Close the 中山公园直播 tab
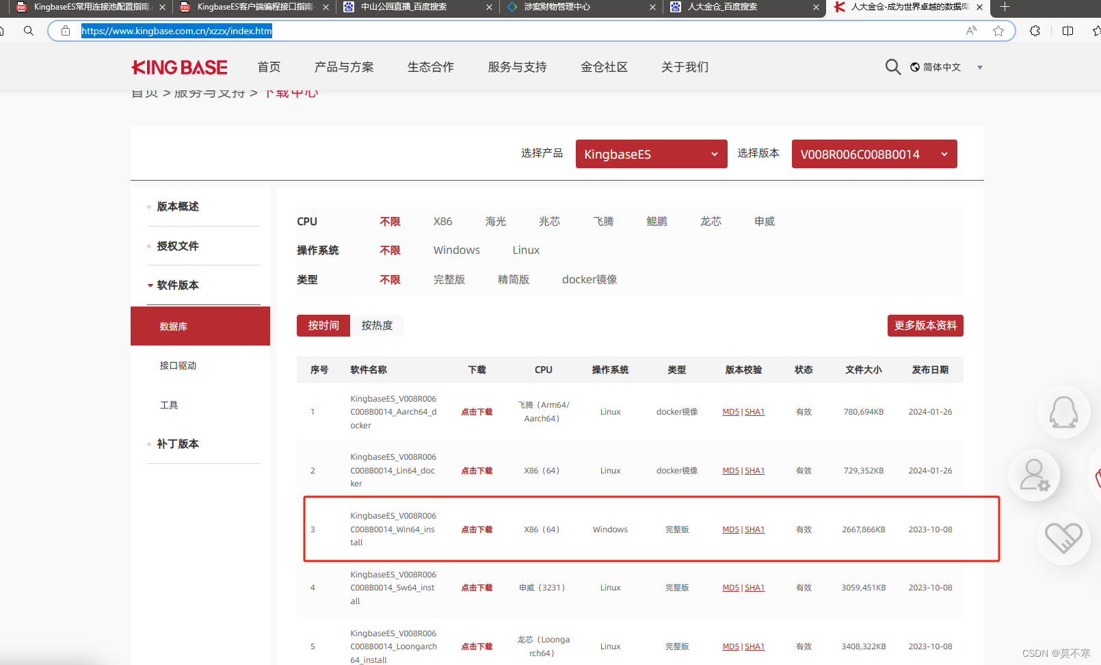Viewport: 1101px width, 665px height. coord(489,7)
